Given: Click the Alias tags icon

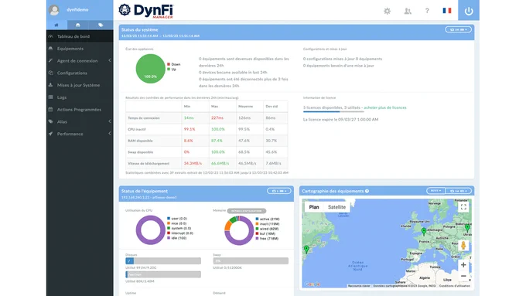Looking at the screenshot, I should click(50, 121).
